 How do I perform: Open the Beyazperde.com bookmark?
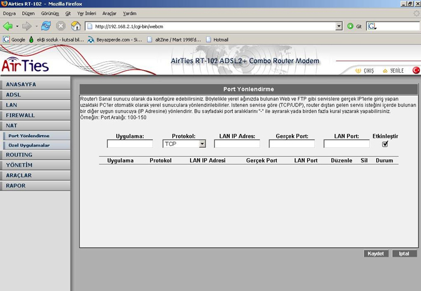[115, 40]
